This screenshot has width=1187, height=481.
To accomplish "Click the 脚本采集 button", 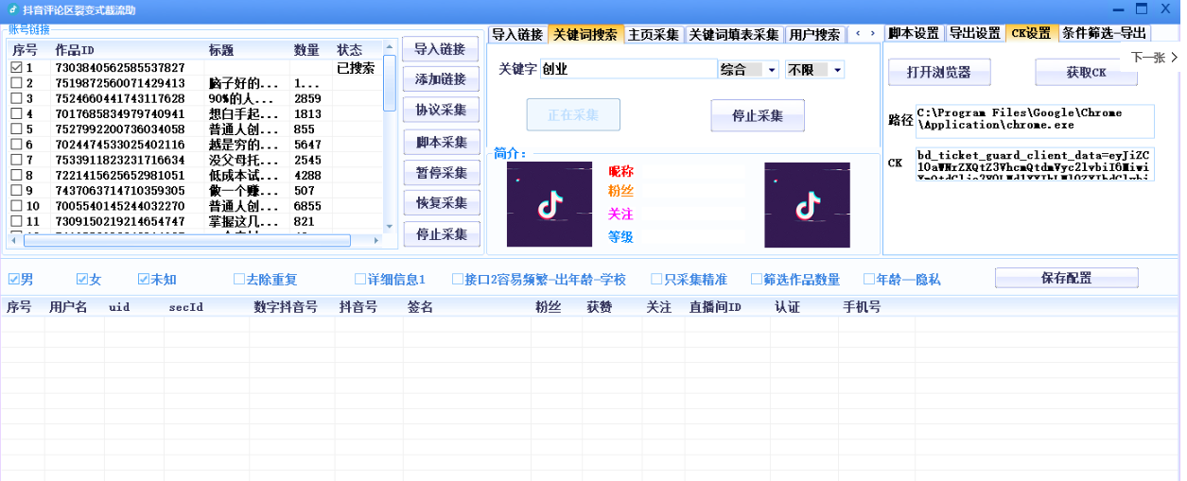I will tap(441, 143).
